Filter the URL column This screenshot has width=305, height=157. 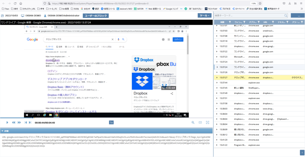click(x=273, y=22)
